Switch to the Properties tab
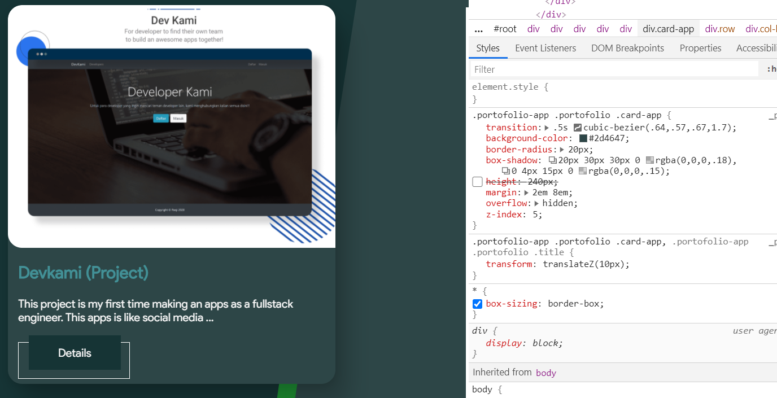This screenshot has height=398, width=777. [700, 48]
